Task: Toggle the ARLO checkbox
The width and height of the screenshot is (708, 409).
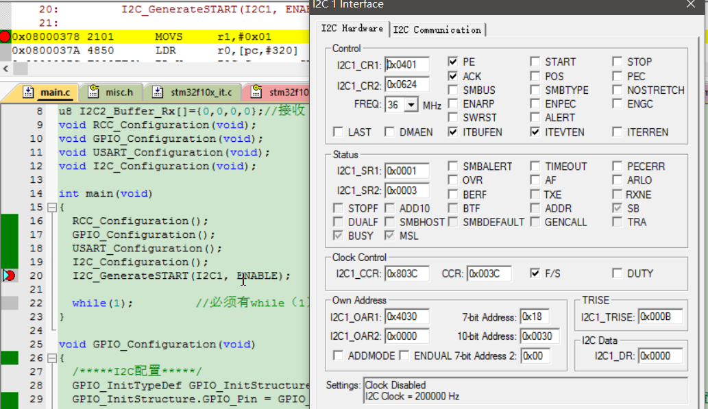Action: click(x=618, y=179)
